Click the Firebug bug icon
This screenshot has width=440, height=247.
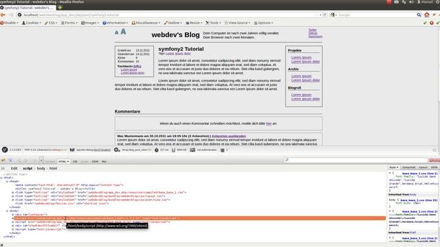tap(3, 161)
